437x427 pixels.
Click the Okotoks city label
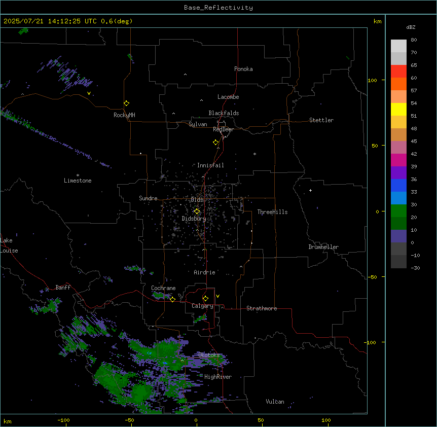[x=209, y=355]
